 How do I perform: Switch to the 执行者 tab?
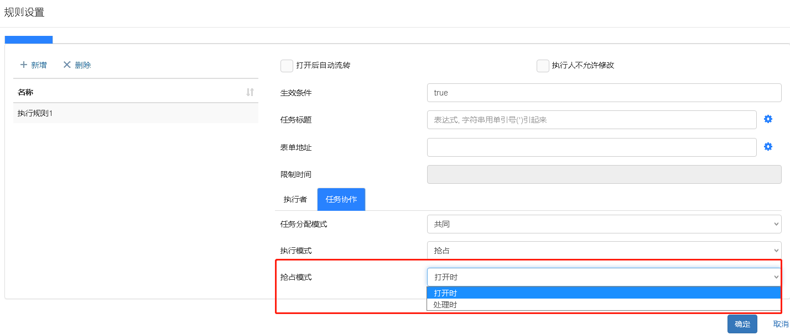[295, 199]
